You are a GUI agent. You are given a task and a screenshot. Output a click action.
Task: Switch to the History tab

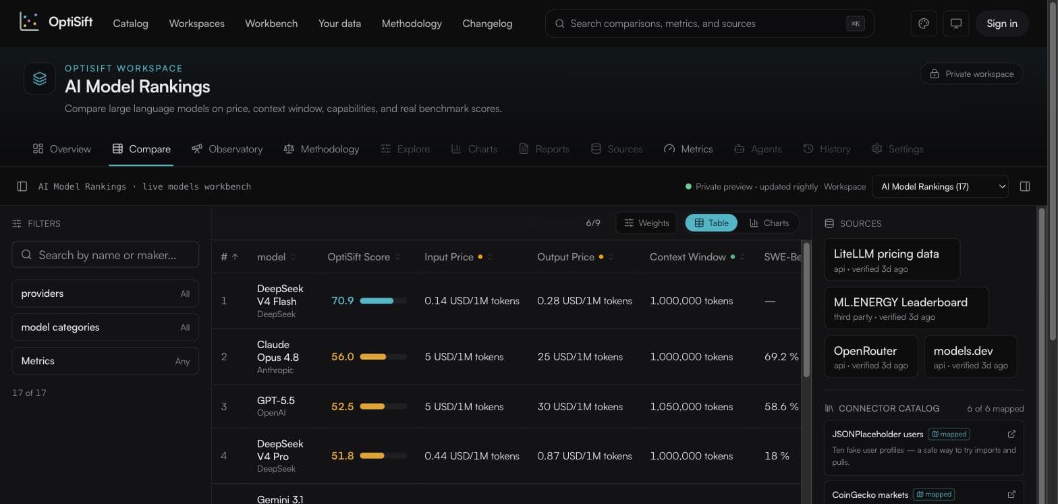(x=827, y=148)
